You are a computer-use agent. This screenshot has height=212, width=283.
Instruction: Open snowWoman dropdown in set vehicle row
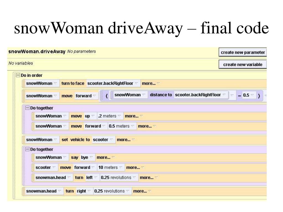pos(42,139)
